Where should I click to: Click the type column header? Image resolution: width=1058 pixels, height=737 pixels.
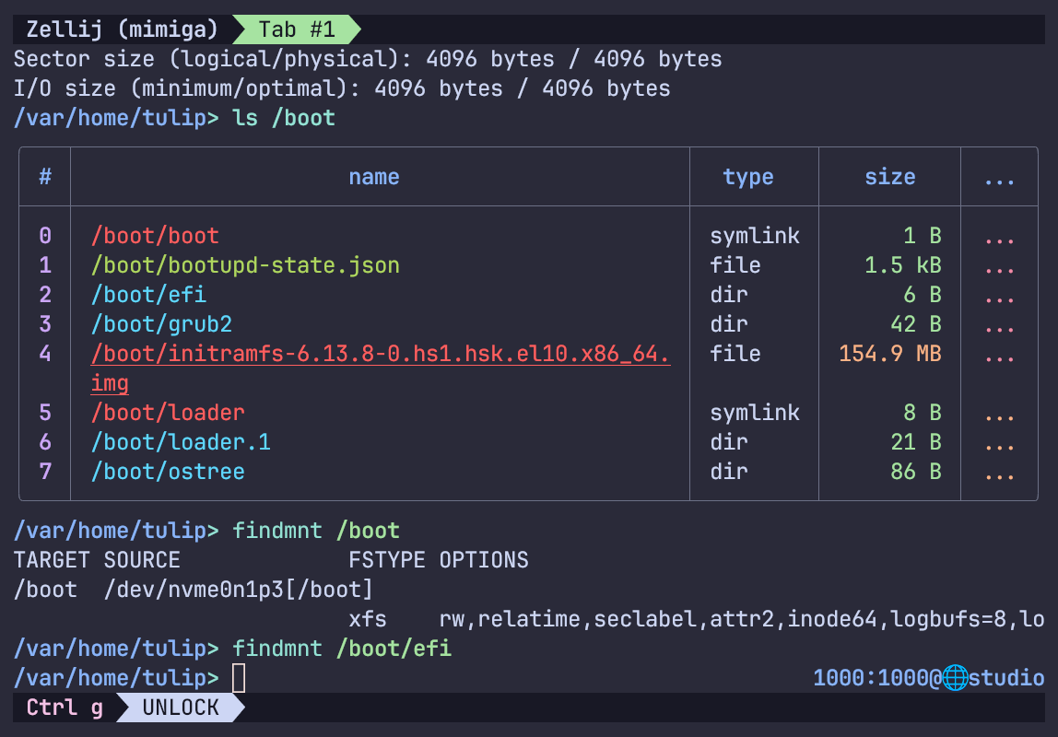[747, 177]
